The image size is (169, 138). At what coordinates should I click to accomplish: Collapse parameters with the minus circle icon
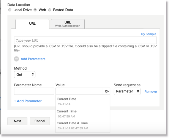tap(17, 59)
